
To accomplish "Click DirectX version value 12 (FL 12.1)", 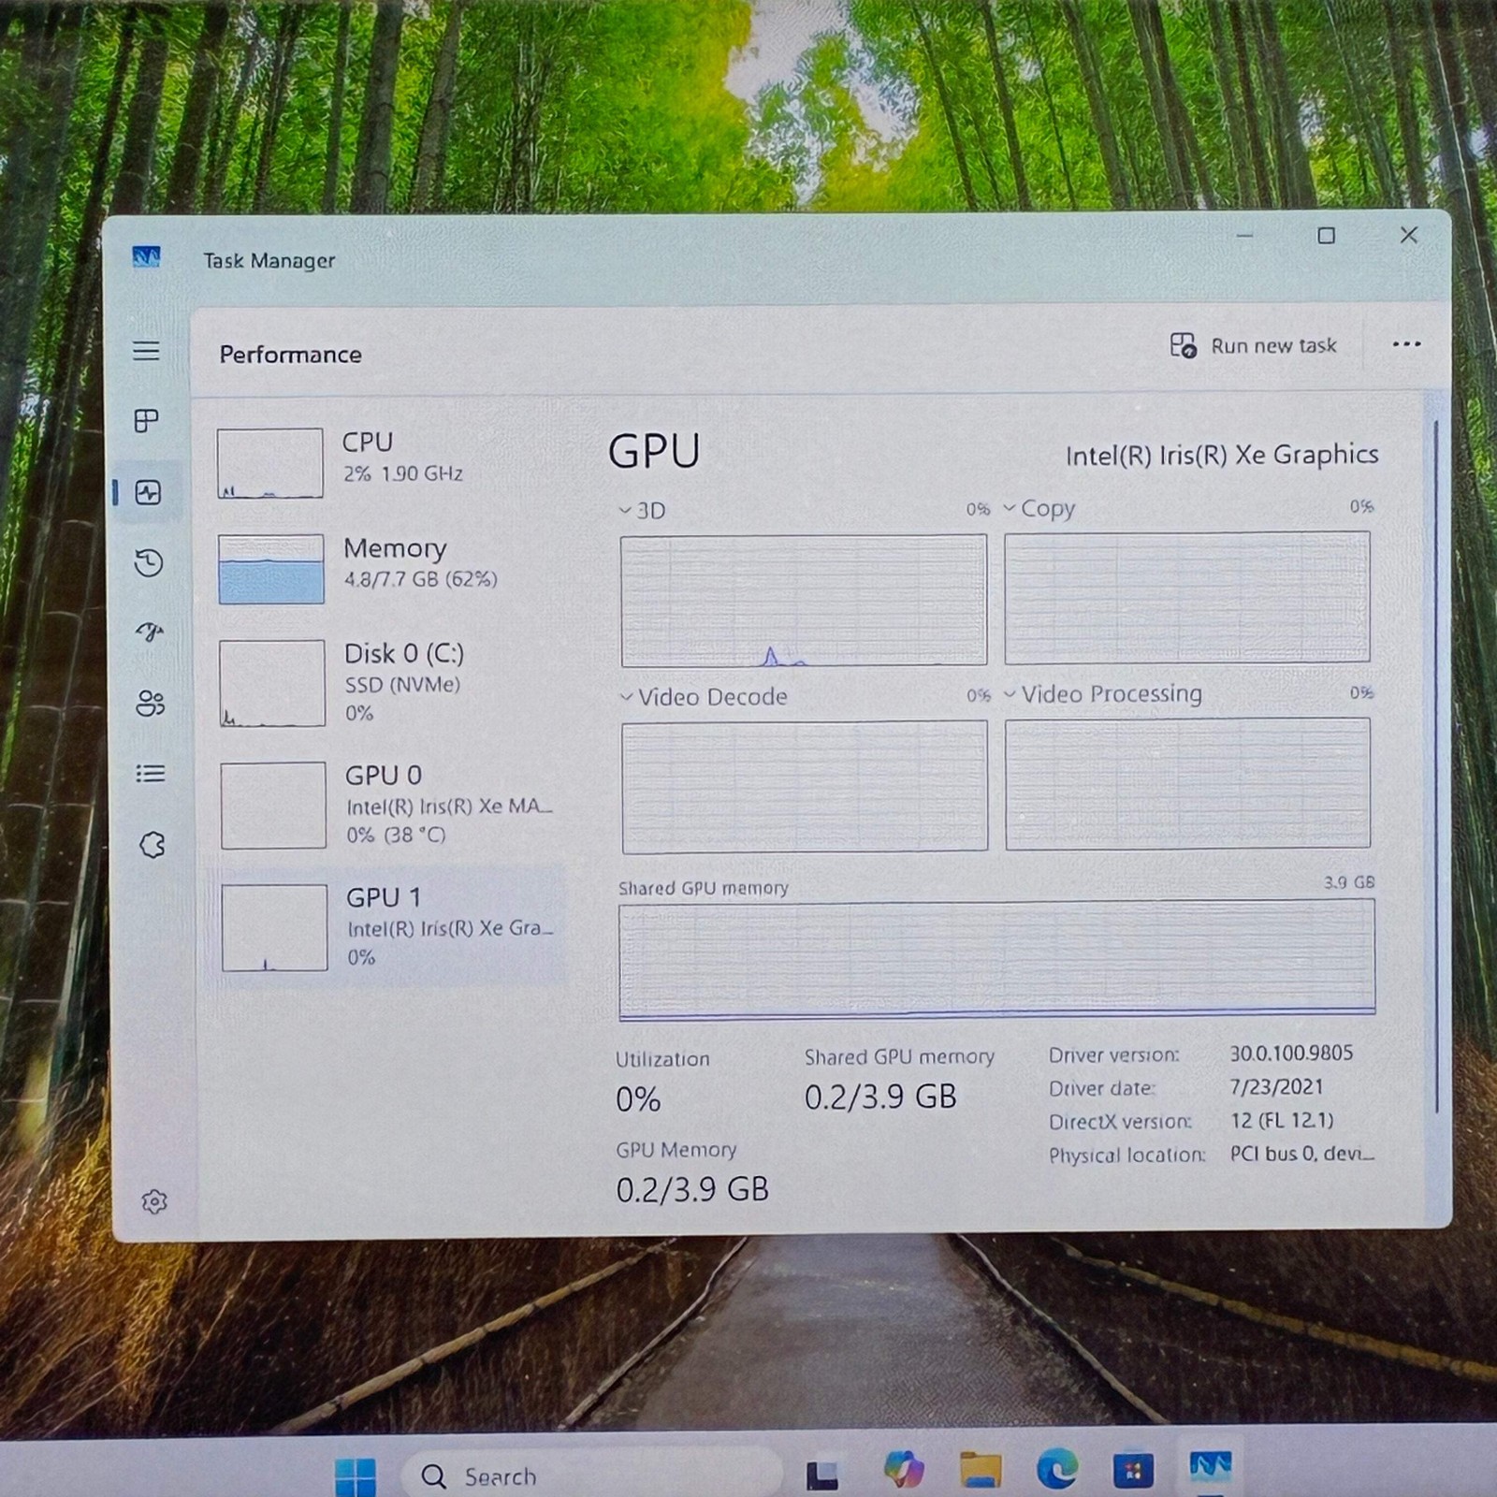I will click(x=1282, y=1121).
